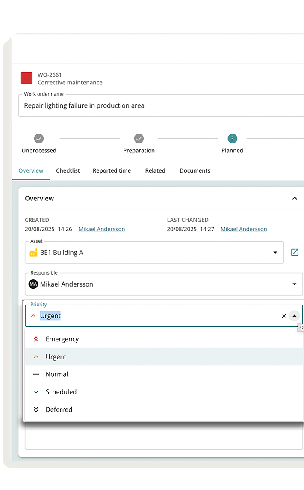The height and width of the screenshot is (490, 304).
Task: Expand the Responsible dropdown arrow
Action: (294, 284)
